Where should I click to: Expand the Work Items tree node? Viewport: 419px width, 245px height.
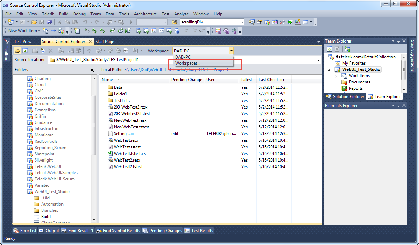click(x=336, y=76)
